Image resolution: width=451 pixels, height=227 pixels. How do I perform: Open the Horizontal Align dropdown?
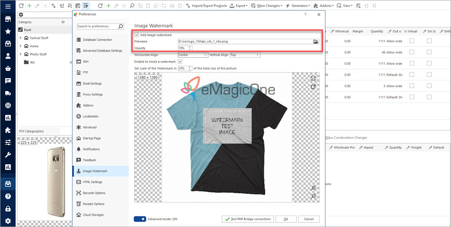193,55
